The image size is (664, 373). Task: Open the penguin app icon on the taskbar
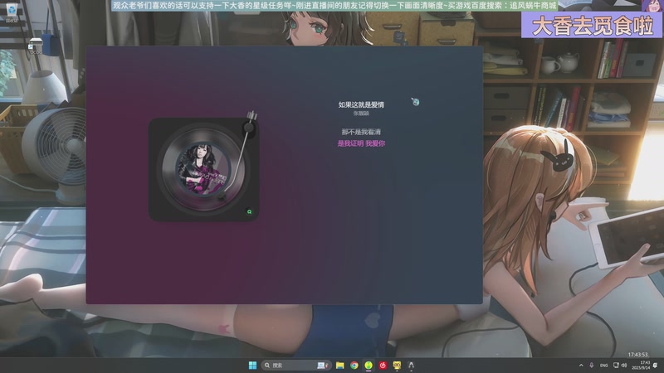point(411,366)
